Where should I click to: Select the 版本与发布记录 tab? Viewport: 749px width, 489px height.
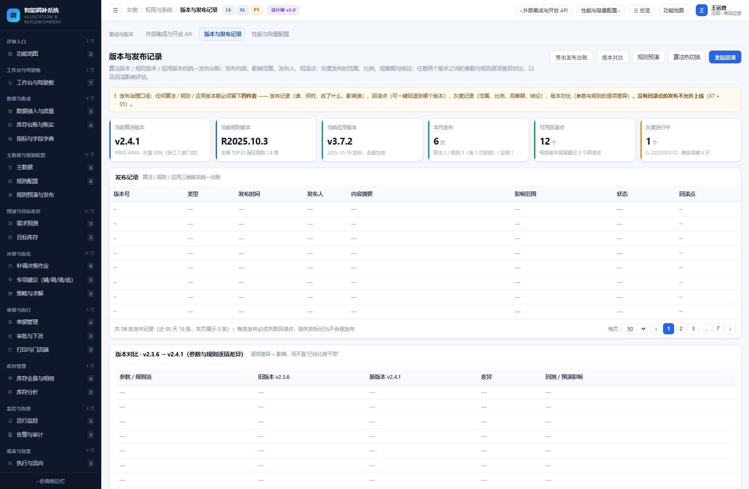click(223, 34)
